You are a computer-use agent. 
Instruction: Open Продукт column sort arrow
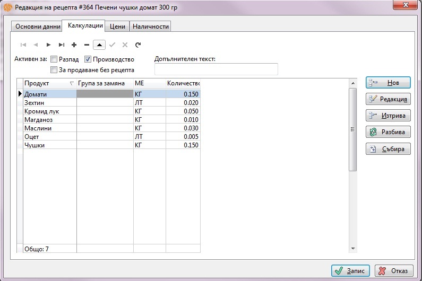click(x=72, y=84)
